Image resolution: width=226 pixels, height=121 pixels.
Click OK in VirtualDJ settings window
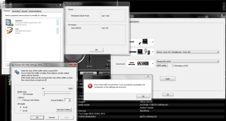click(168, 95)
